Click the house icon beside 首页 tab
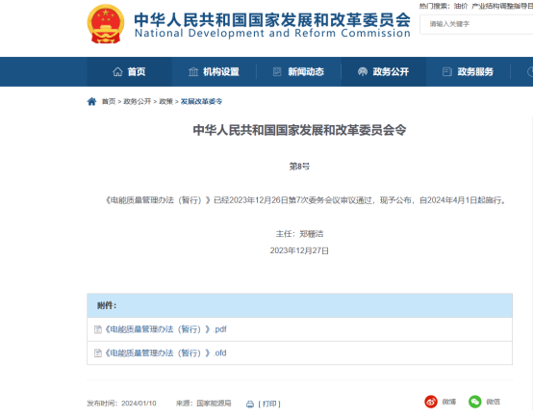 (117, 72)
